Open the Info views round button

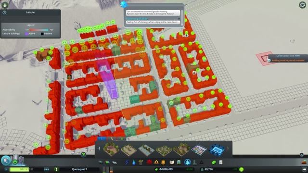tap(6, 161)
